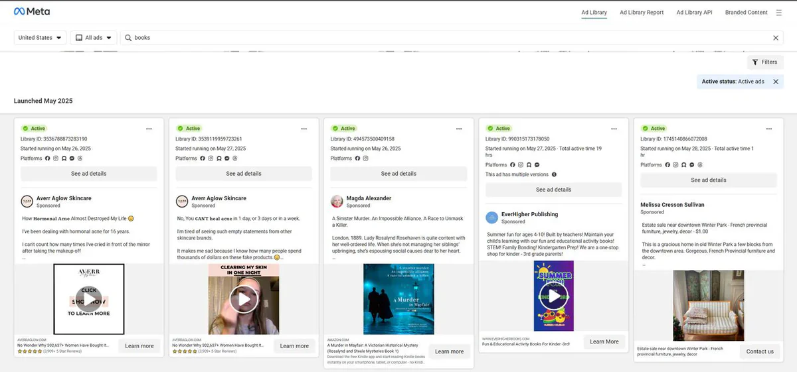Viewport: 797px width, 372px height.
Task: Open the EverHigher Publishing advertiser page
Action: (x=529, y=214)
